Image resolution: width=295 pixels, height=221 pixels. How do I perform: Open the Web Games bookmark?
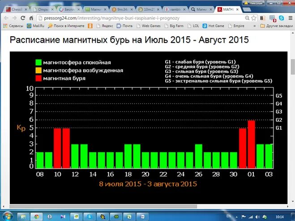coord(149,26)
